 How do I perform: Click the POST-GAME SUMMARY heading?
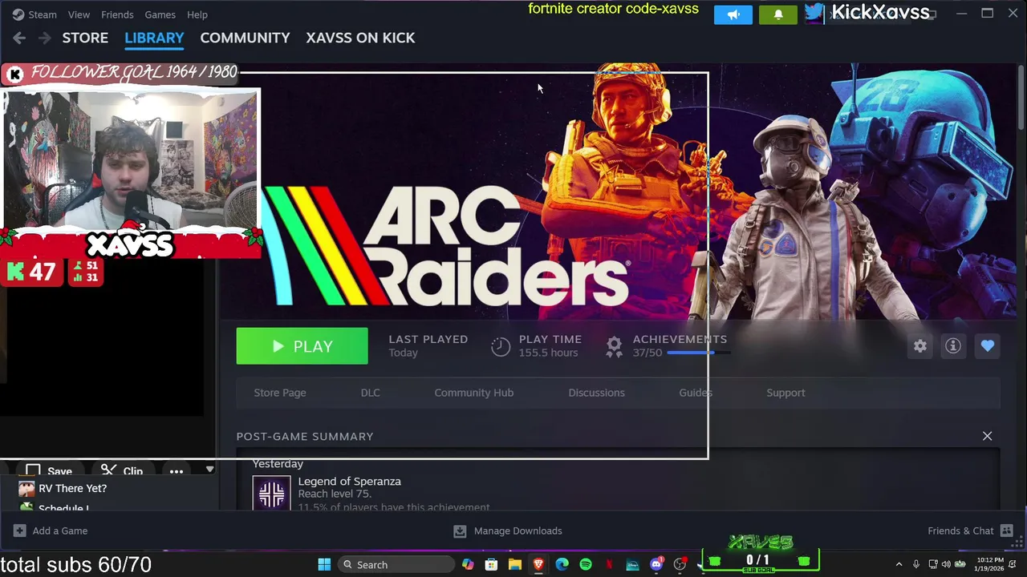click(x=305, y=436)
